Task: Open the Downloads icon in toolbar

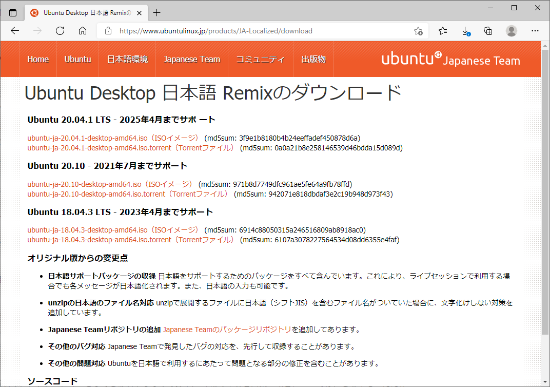Action: pos(465,31)
